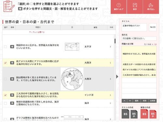163x122 pixels.
Task: Create B5 test with gray icon
Action: tap(126, 114)
